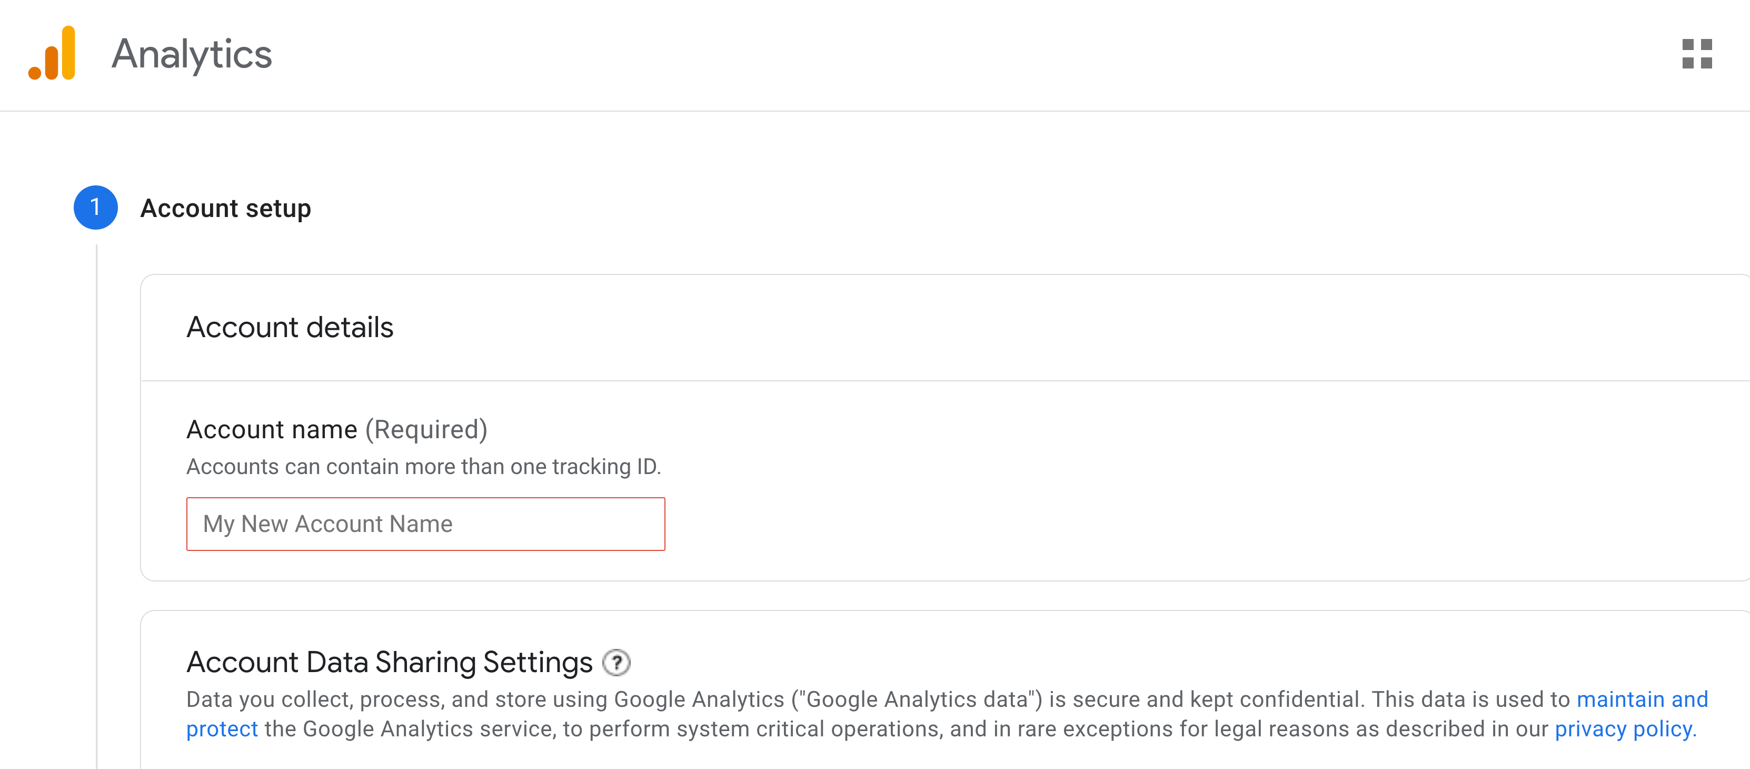Screen dimensions: 1750x769
Task: Follow the "protect" link text
Action: (x=222, y=729)
